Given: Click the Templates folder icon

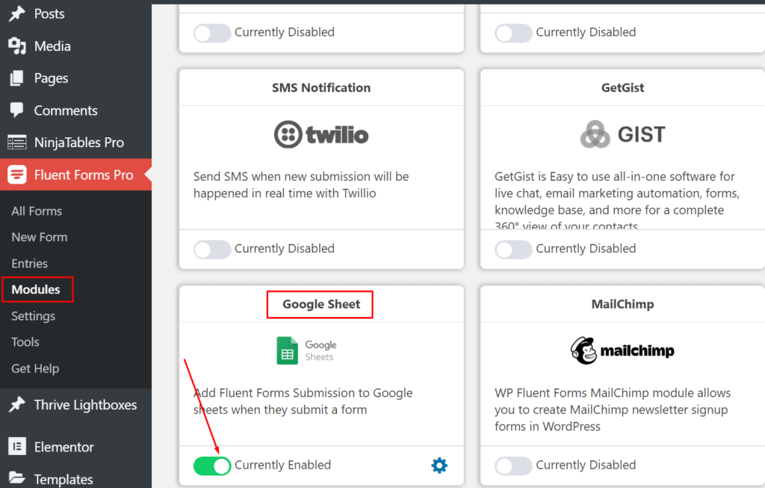Looking at the screenshot, I should pyautogui.click(x=17, y=478).
